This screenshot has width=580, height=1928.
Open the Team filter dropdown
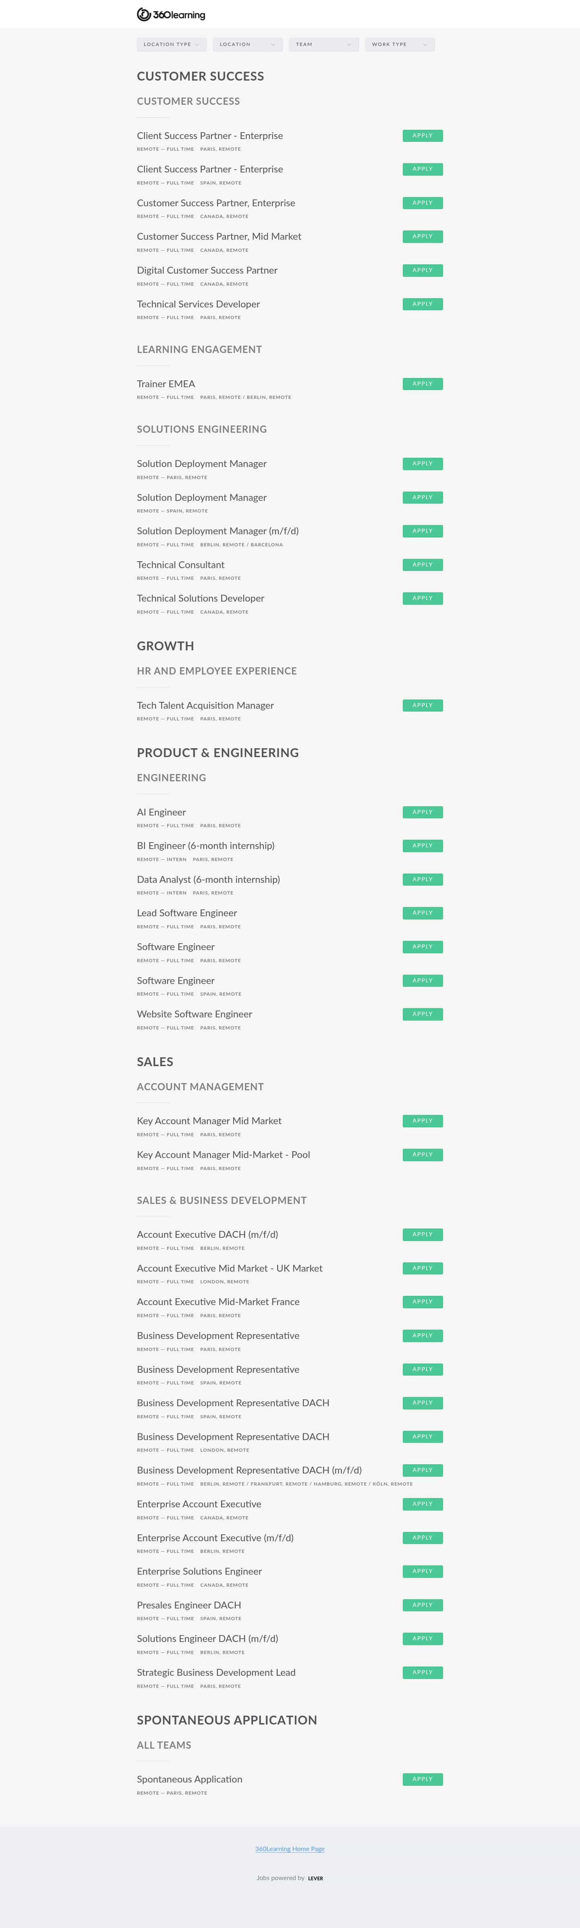(324, 44)
